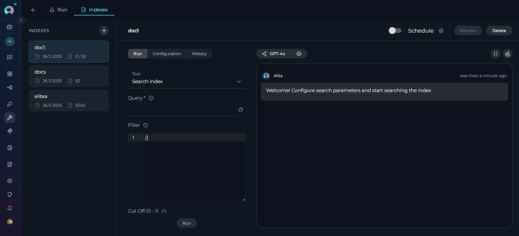Select the elitea index from list
Screen dimensions: 519x236
tap(68, 100)
